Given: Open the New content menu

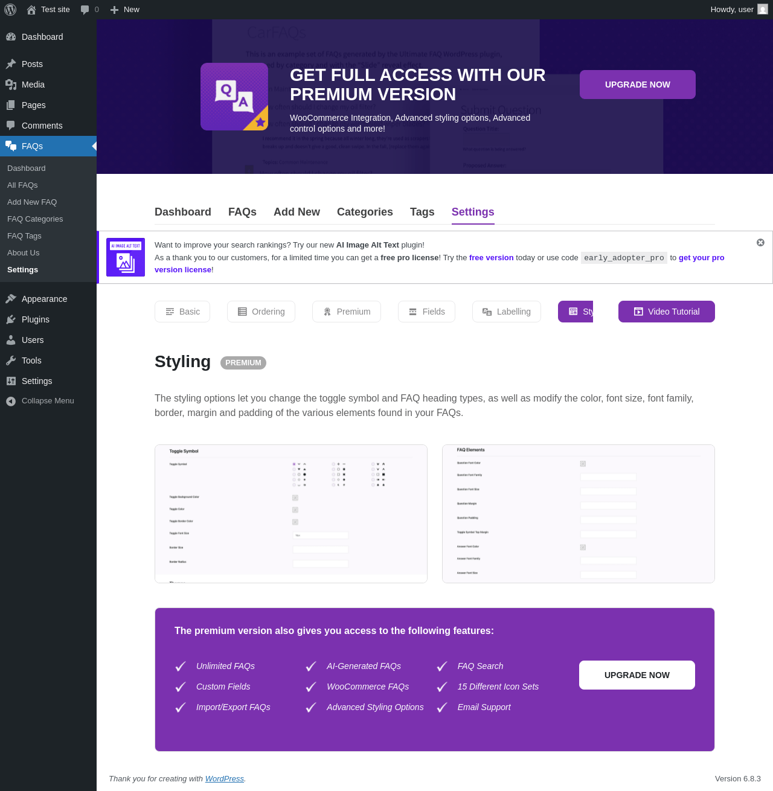Looking at the screenshot, I should 125,10.
